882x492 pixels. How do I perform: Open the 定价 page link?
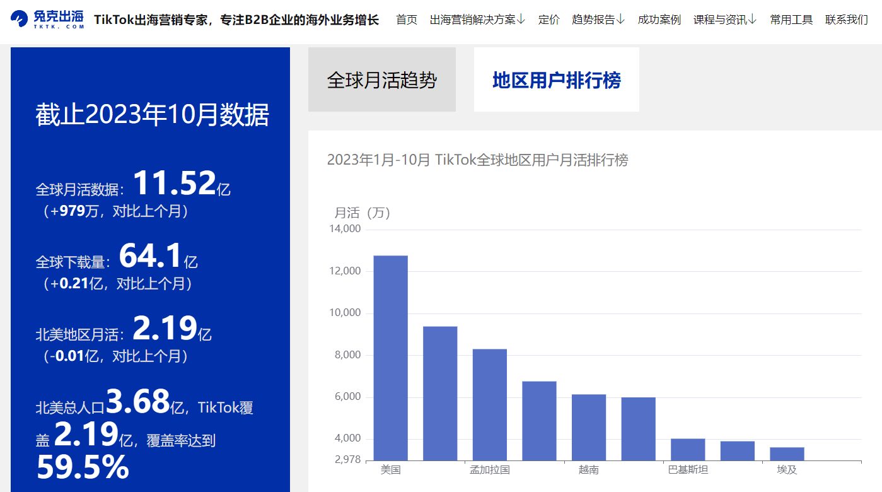coord(548,20)
